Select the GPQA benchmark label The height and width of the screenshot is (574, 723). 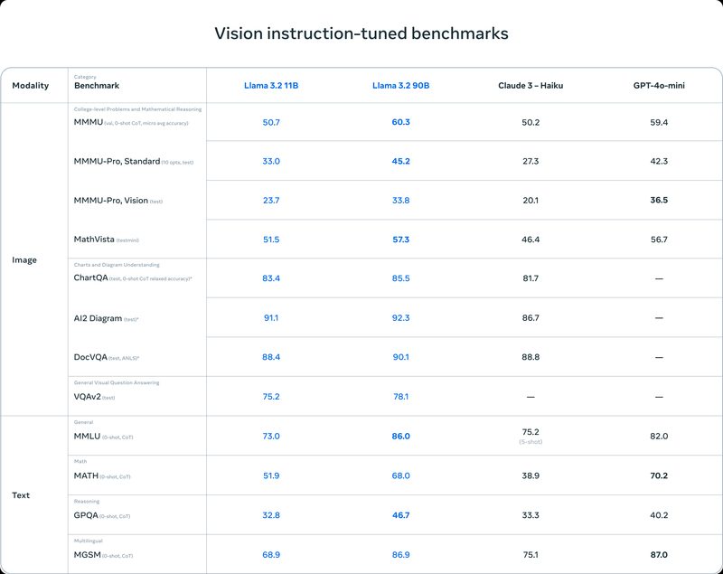(88, 515)
